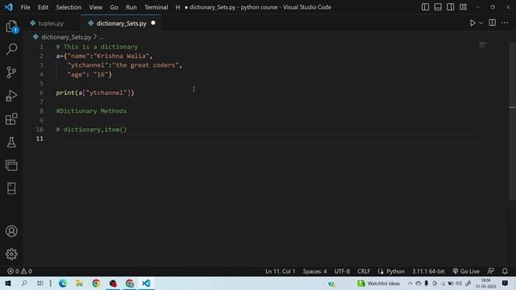Show errors and warnings in status bar
Viewport: 516px width, 290px height.
19,271
